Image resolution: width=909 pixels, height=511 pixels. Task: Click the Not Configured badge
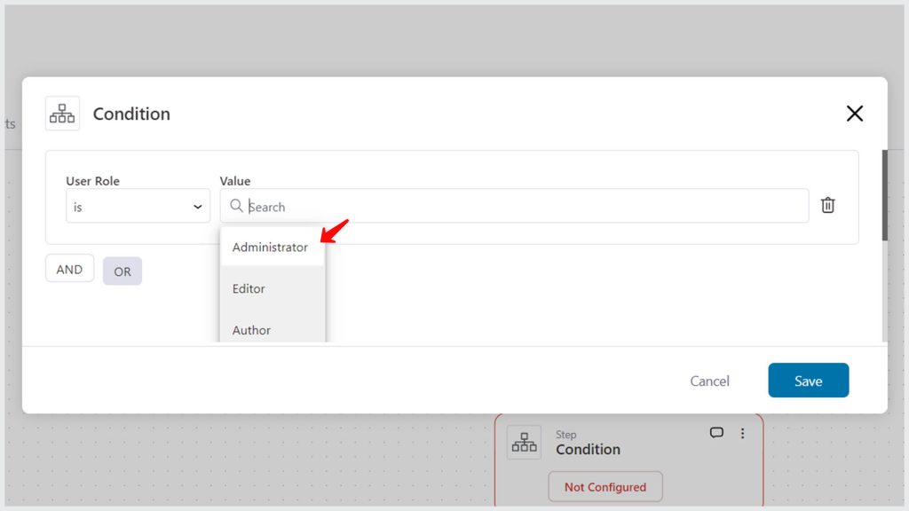click(605, 487)
